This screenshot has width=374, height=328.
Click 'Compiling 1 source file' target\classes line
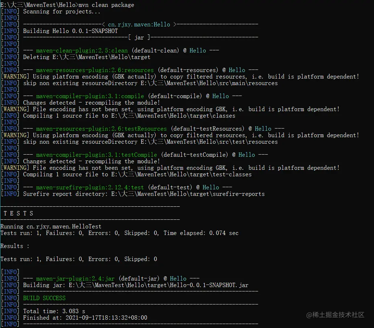tap(129, 116)
